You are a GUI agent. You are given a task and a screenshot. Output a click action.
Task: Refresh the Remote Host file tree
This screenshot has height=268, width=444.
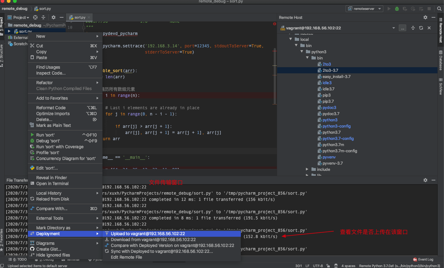pyautogui.click(x=421, y=28)
